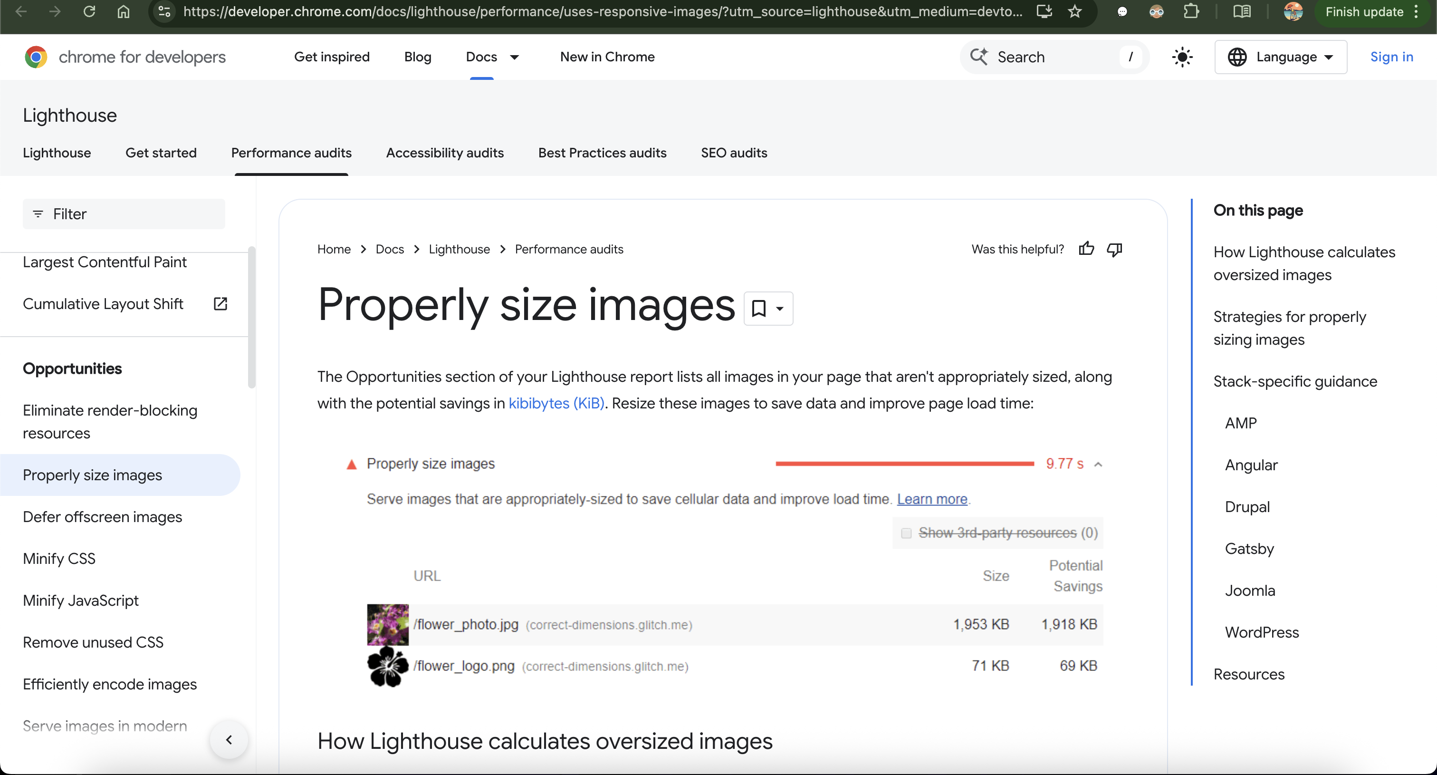Open Remove unused CSS in sidebar
Screen dimensions: 1437x775
point(93,643)
